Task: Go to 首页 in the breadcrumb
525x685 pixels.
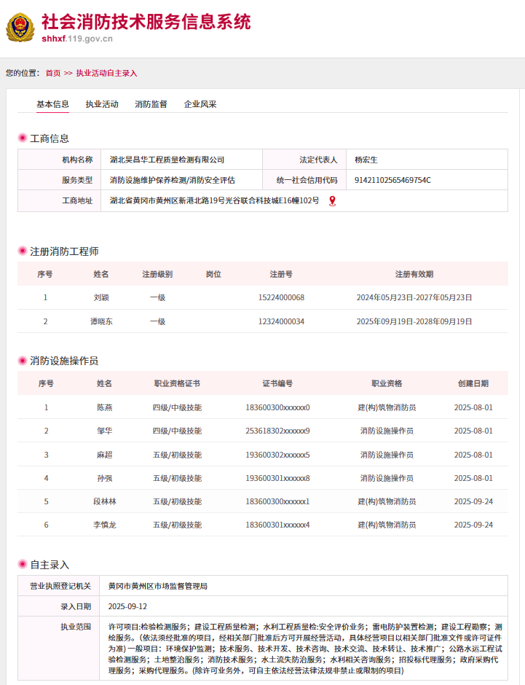Action: [53, 73]
